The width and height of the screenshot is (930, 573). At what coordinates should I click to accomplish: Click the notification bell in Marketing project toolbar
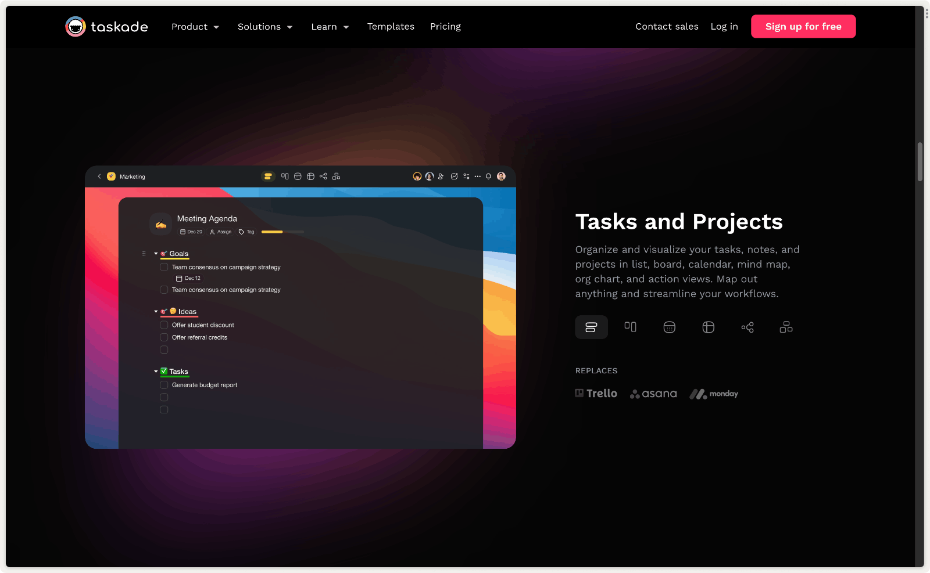(x=488, y=176)
